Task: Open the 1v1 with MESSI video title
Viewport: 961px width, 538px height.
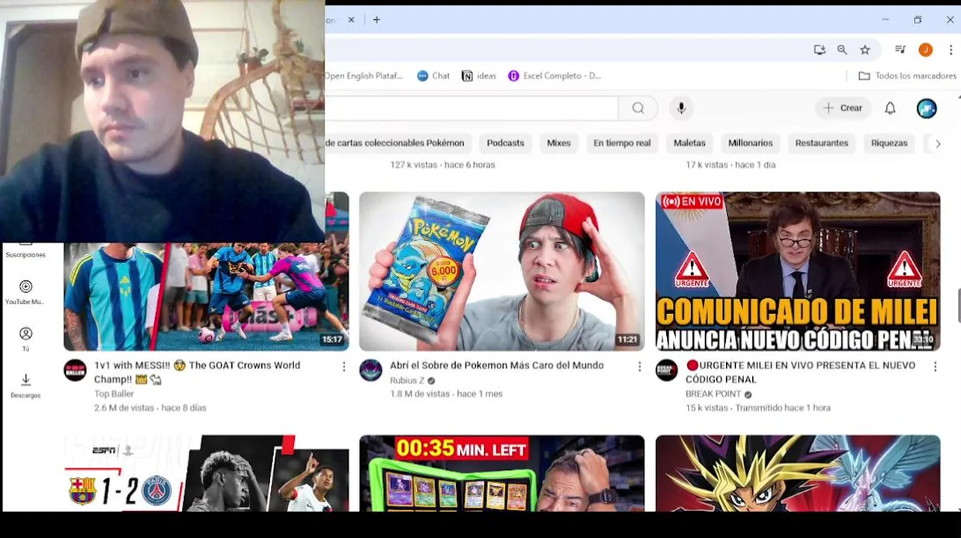Action: 198,372
